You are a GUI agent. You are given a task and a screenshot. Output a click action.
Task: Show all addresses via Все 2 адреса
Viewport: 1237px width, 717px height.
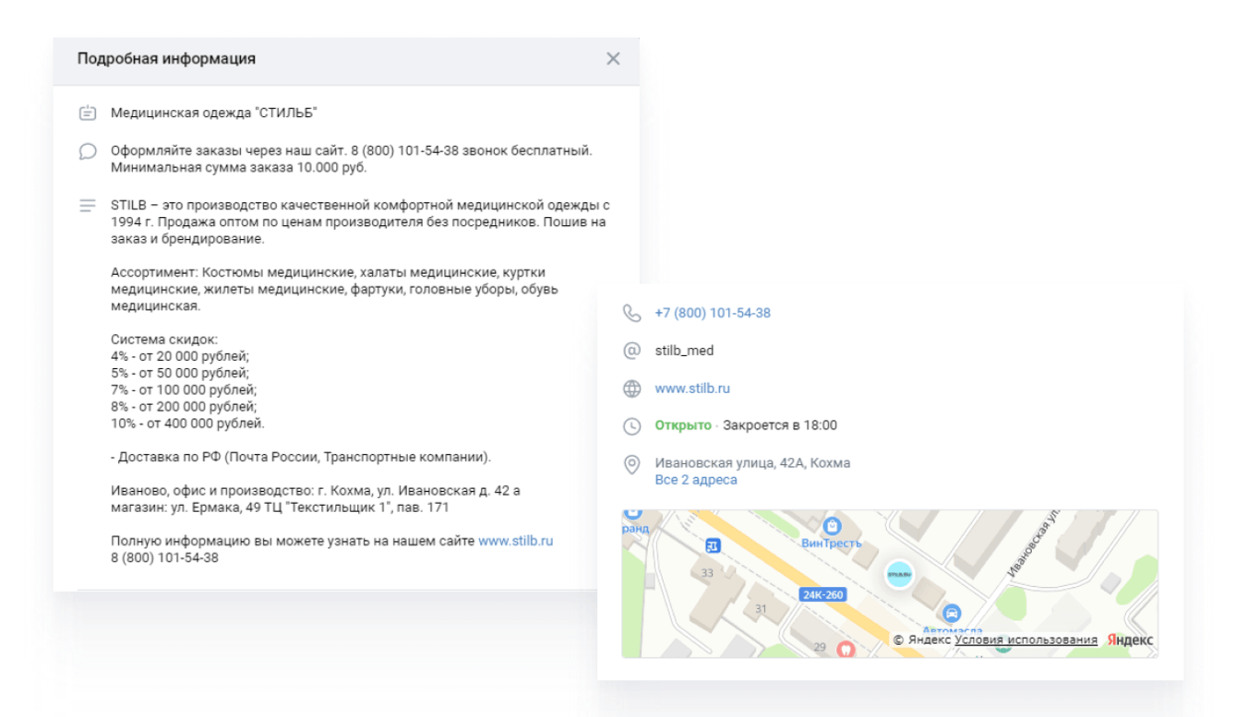click(696, 480)
